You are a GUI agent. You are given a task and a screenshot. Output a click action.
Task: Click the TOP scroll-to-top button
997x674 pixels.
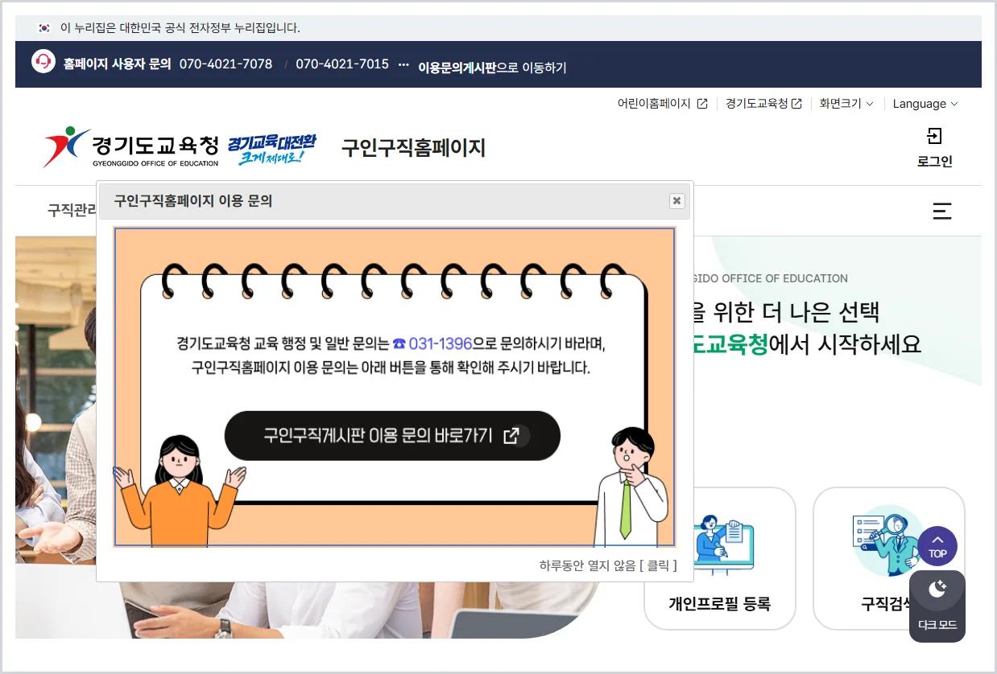tap(937, 546)
